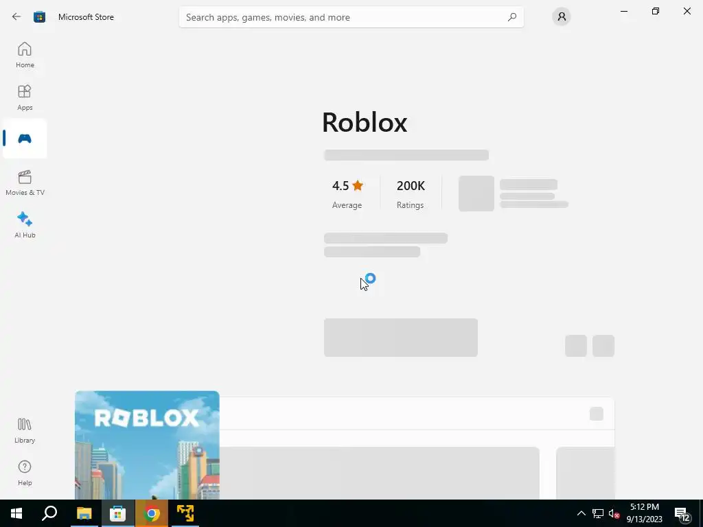Open File Explorer from taskbar
The width and height of the screenshot is (703, 527).
click(84, 513)
